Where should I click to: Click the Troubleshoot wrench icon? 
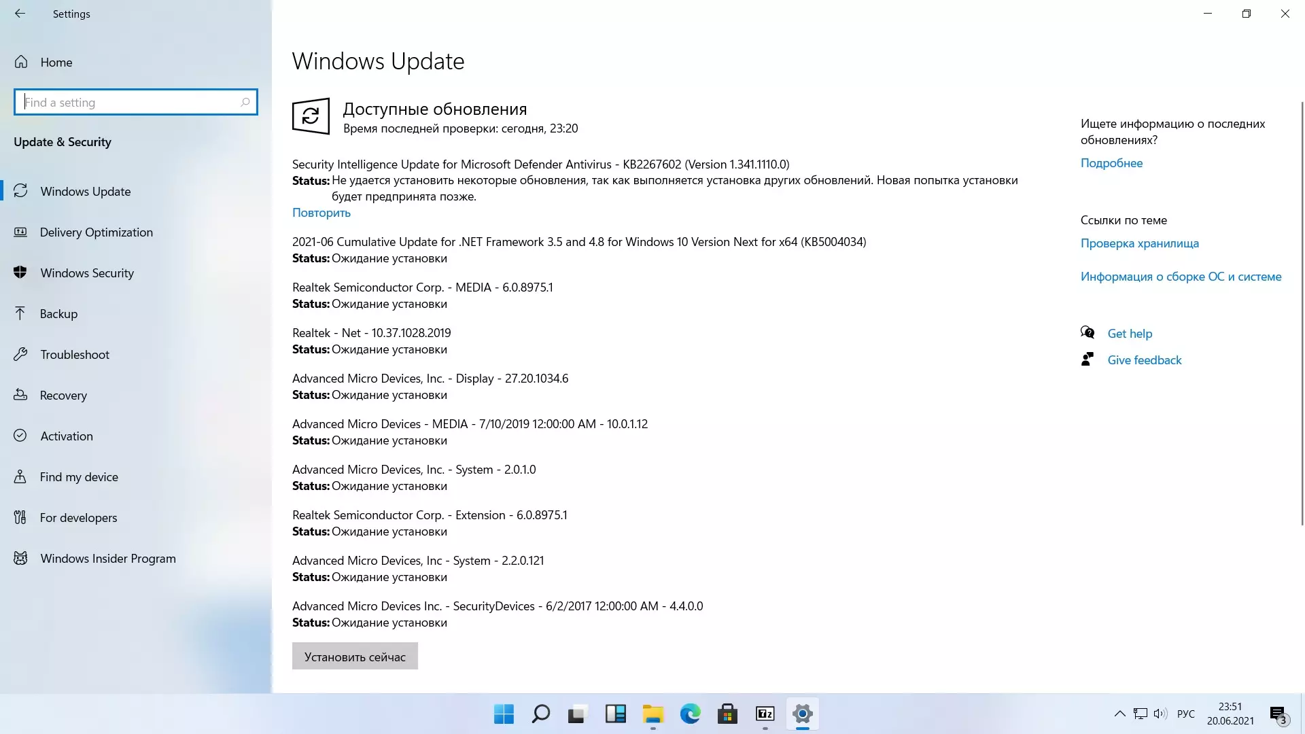tap(20, 354)
